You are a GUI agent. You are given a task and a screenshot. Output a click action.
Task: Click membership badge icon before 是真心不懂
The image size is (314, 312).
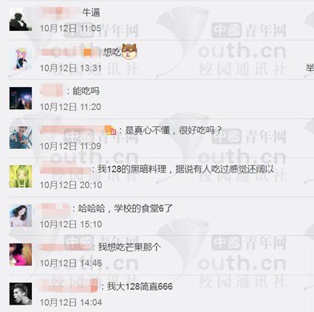110,130
